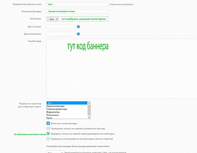
Task: Select "Все" in the groups list
Action: [x=67, y=103]
